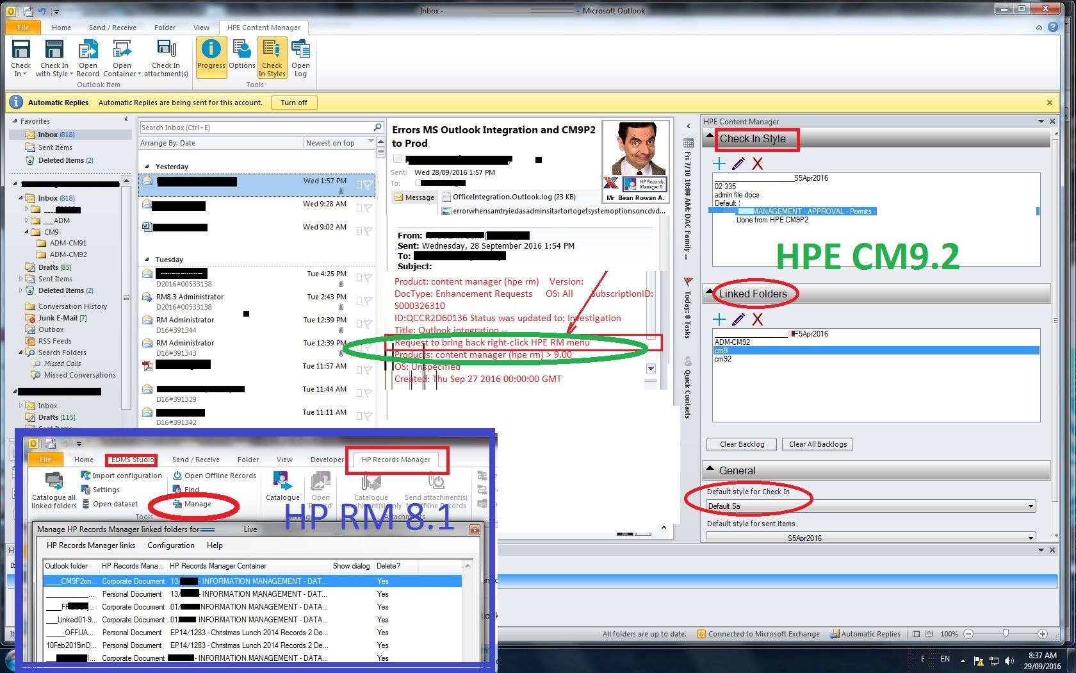Collapse the Check In Style section
This screenshot has width=1076, height=673.
(710, 136)
